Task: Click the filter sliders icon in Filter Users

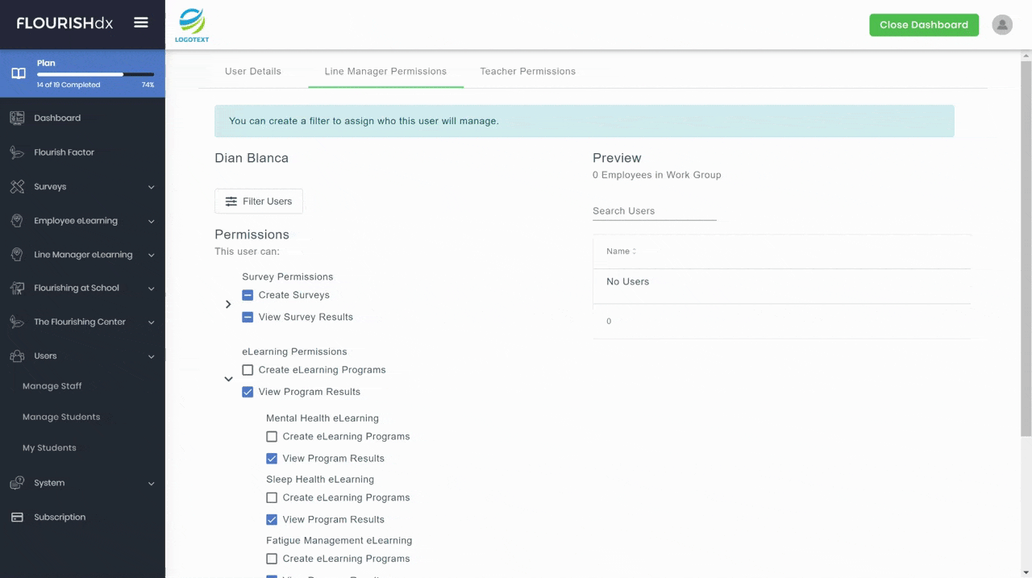Action: click(231, 202)
